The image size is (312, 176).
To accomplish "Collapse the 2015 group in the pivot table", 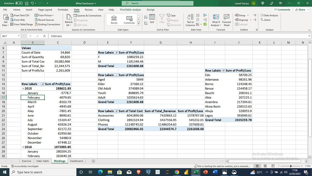I will coord(23,88).
